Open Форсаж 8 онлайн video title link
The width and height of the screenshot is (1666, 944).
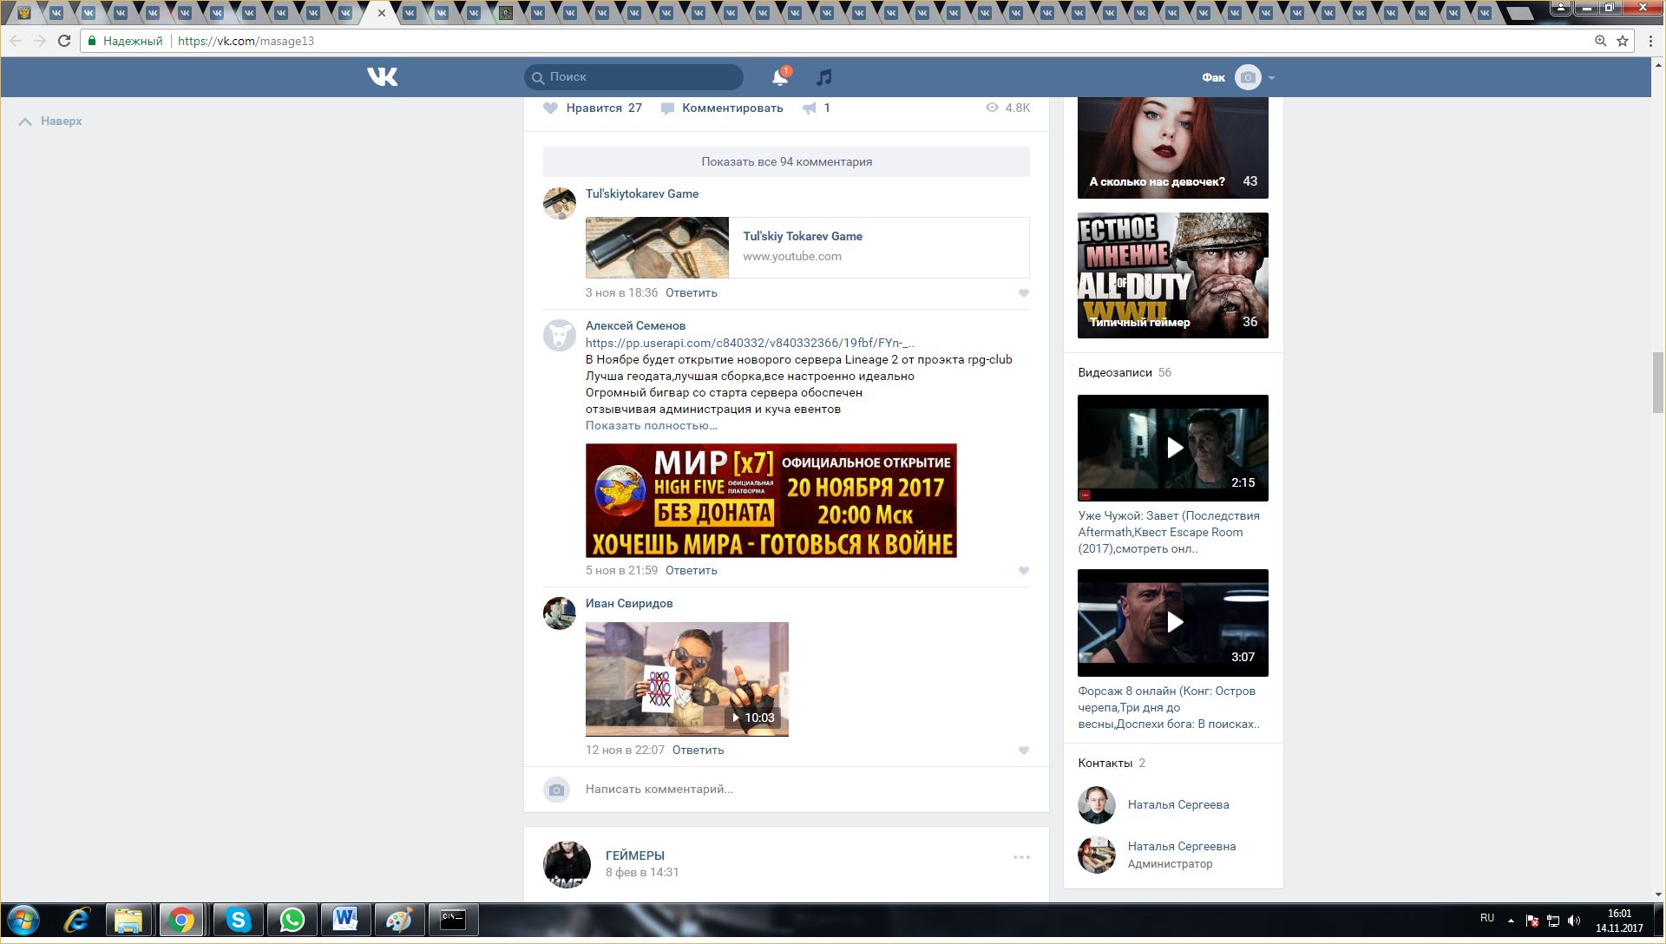[x=1169, y=707]
